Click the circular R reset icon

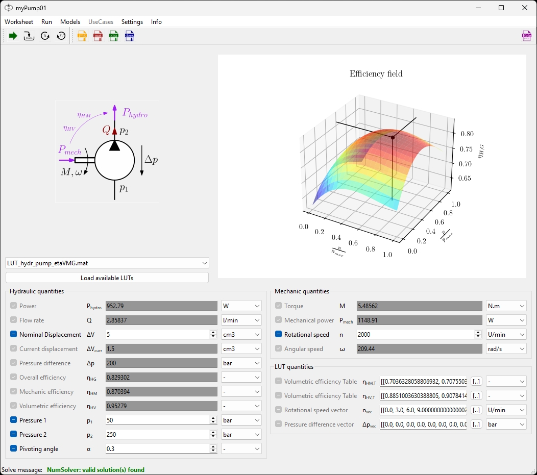click(45, 36)
